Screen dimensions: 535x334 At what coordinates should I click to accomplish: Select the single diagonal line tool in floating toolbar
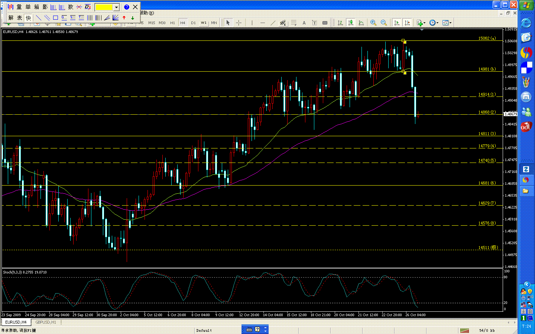[38, 18]
